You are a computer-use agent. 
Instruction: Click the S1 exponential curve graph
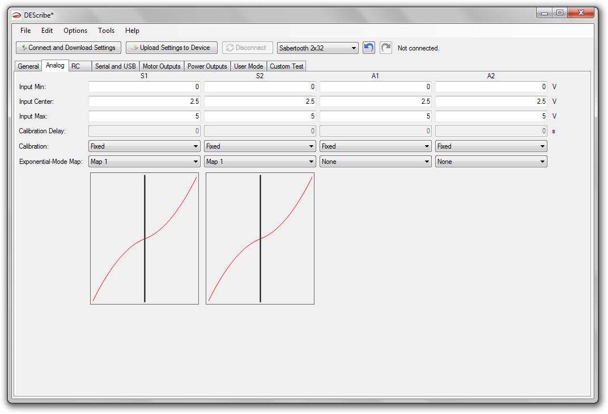click(144, 238)
